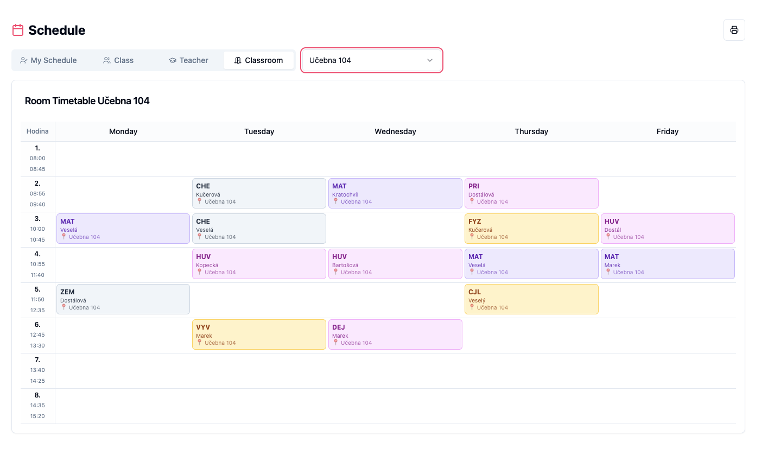Click period 1 time label 08:00
This screenshot has width=768, height=461.
click(37, 159)
